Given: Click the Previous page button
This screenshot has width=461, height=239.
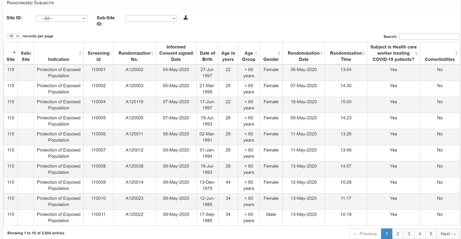Looking at the screenshot, I should point(365,234).
